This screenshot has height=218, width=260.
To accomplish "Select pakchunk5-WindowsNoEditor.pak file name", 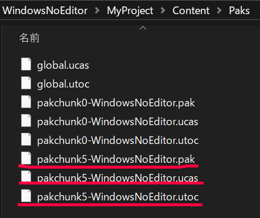I will pos(116,159).
